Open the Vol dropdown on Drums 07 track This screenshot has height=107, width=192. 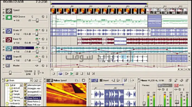click(x=17, y=34)
